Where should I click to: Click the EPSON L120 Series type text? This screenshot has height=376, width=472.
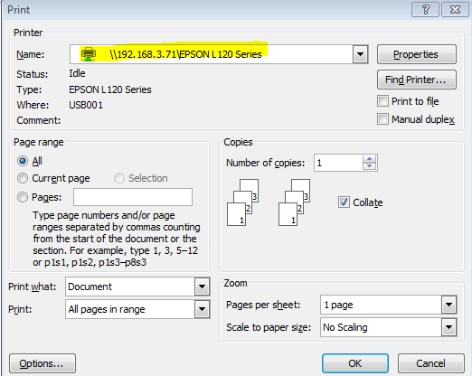click(x=110, y=89)
